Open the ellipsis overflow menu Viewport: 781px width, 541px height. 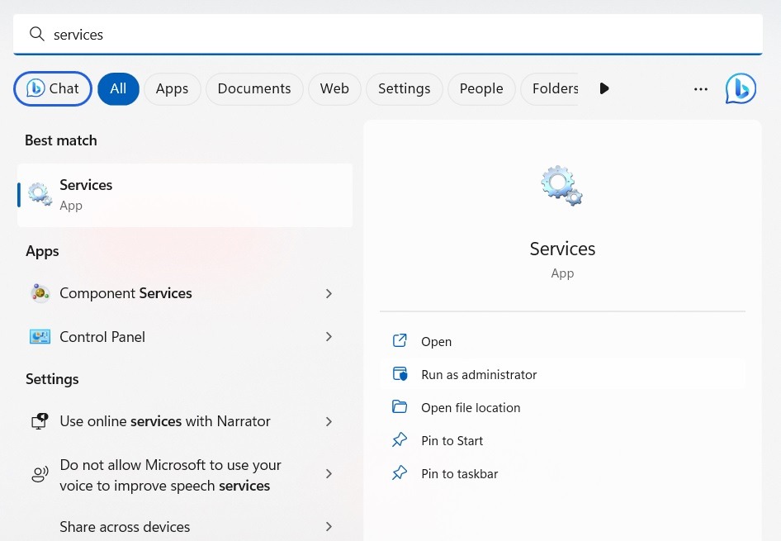tap(700, 88)
